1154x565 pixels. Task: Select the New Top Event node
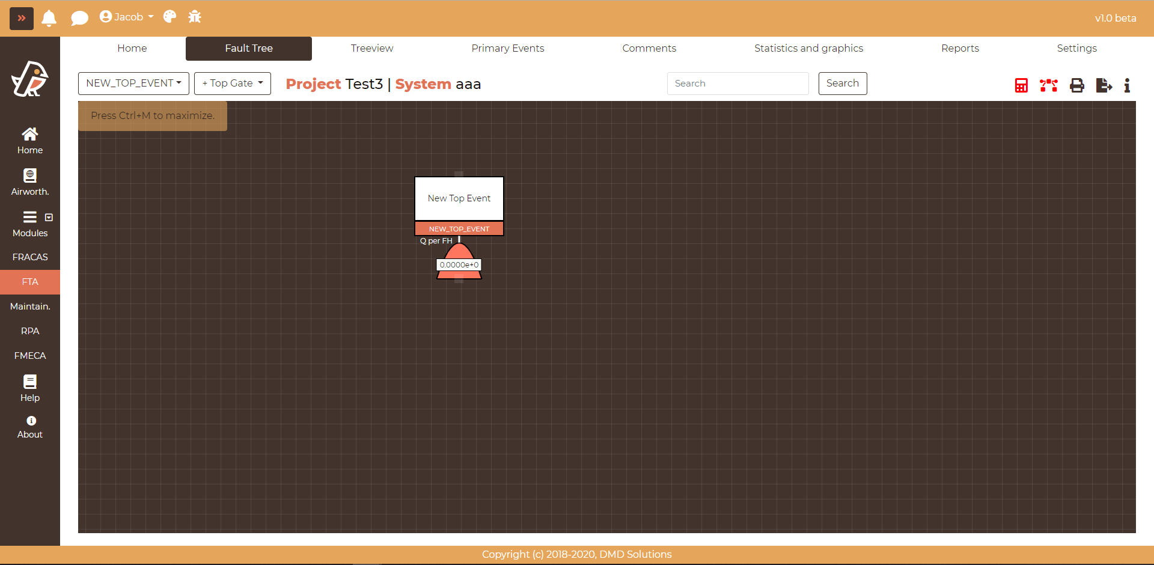point(459,198)
